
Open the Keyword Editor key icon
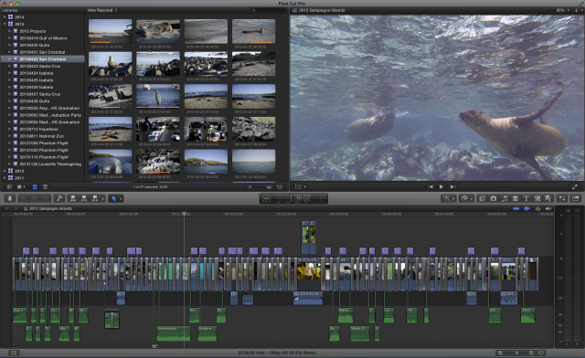[x=59, y=198]
